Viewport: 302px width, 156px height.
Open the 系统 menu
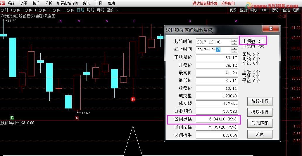click(11, 3)
